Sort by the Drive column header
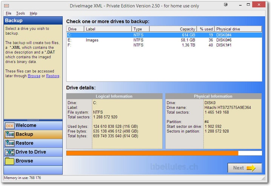 tap(75, 29)
